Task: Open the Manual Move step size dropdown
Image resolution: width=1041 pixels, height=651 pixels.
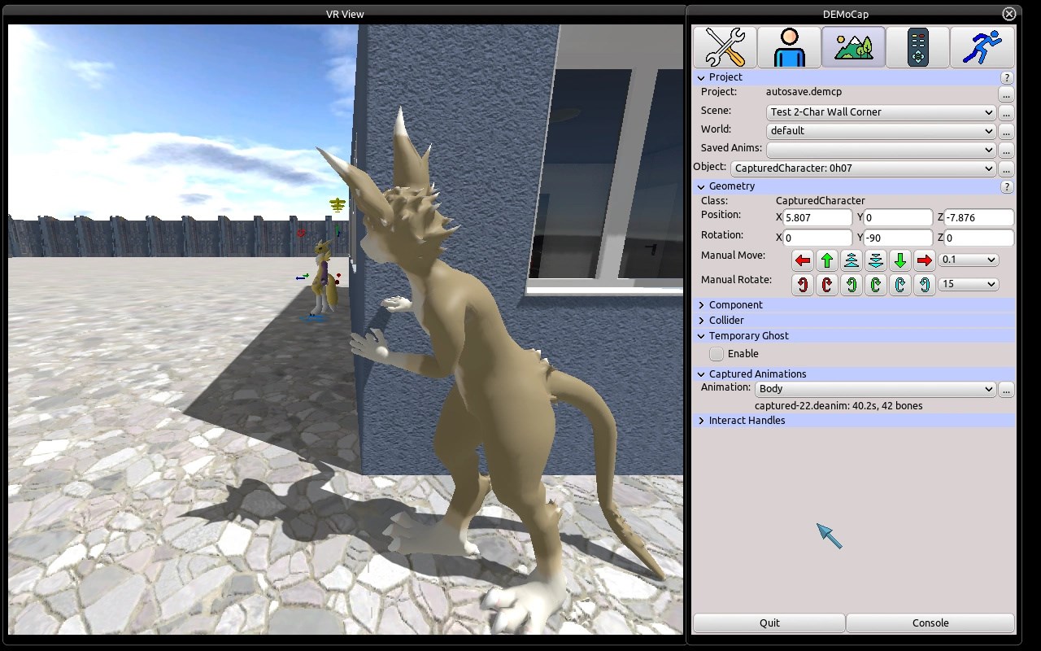Action: (968, 260)
